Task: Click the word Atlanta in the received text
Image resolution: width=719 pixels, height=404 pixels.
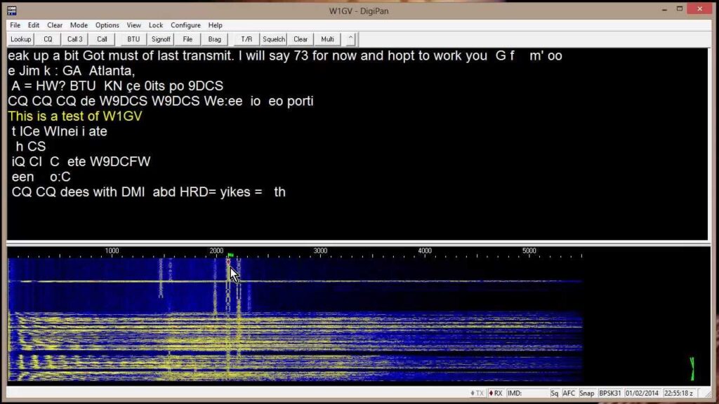Action: coord(112,71)
